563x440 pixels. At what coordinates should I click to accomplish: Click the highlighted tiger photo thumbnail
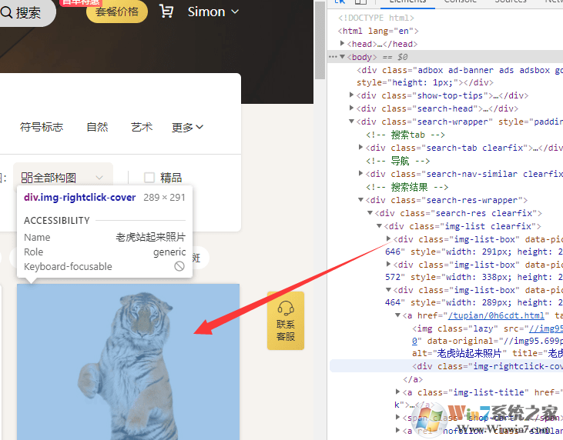[128, 361]
